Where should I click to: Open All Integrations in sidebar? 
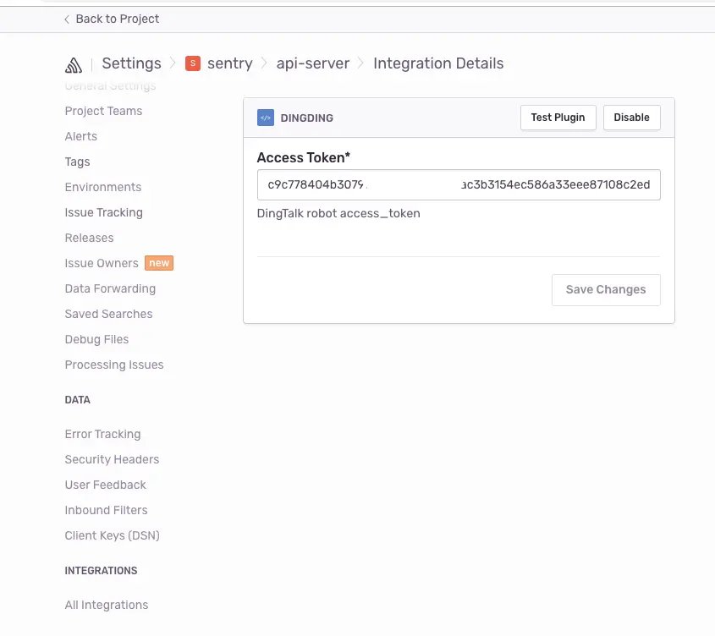(107, 605)
